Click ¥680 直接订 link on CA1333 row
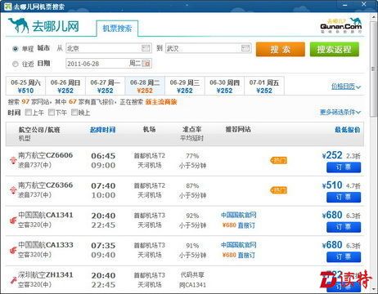Image resolution: width=378 pixels, height=294 pixels. (x=239, y=255)
